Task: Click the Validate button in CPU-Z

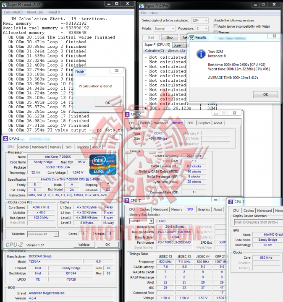Action: tap(84, 245)
